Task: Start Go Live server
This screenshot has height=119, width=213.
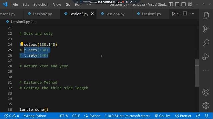Action: point(162,116)
